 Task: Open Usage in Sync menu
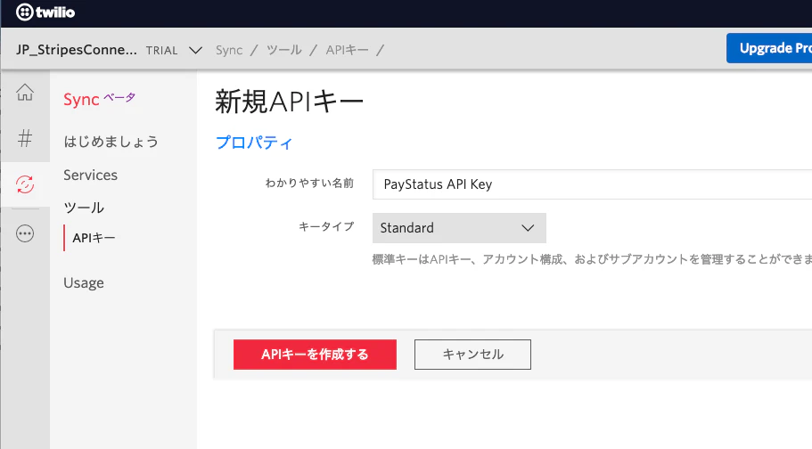click(84, 282)
